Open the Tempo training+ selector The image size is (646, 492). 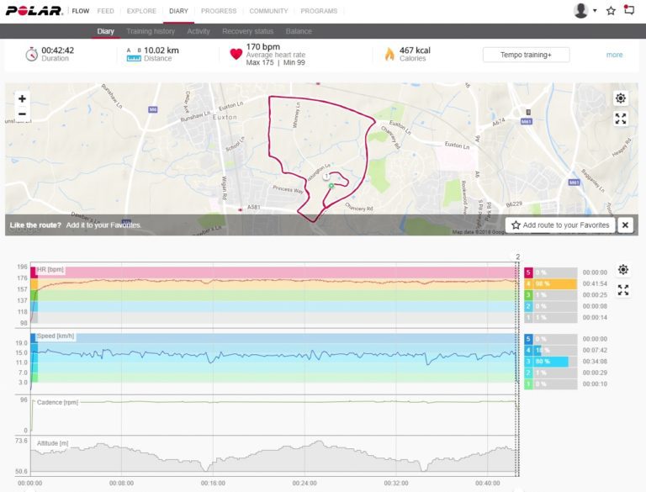526,55
